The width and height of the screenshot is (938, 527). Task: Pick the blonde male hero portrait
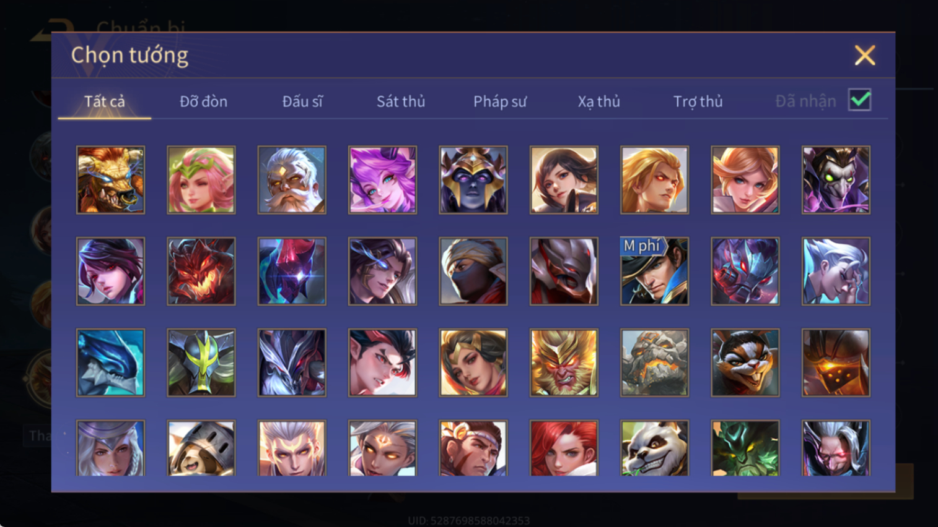pyautogui.click(x=654, y=180)
